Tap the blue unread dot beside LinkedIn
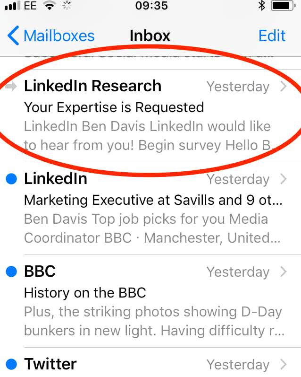The image size is (301, 377). click(x=12, y=179)
